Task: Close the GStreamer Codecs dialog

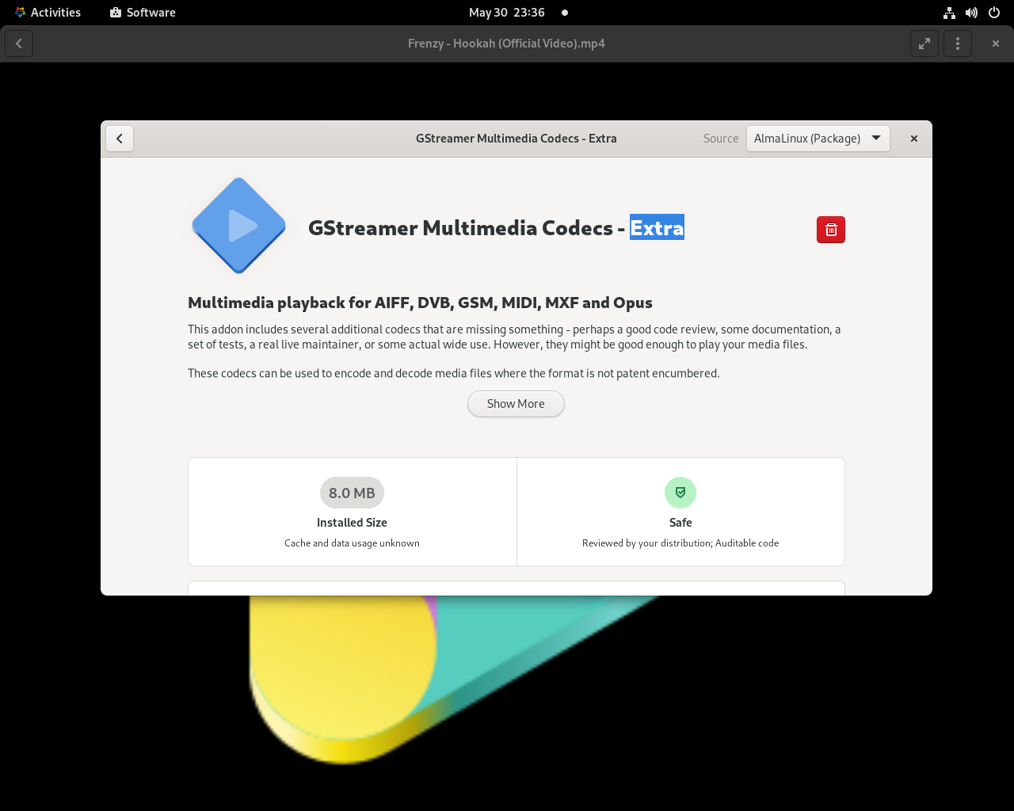Action: (914, 139)
